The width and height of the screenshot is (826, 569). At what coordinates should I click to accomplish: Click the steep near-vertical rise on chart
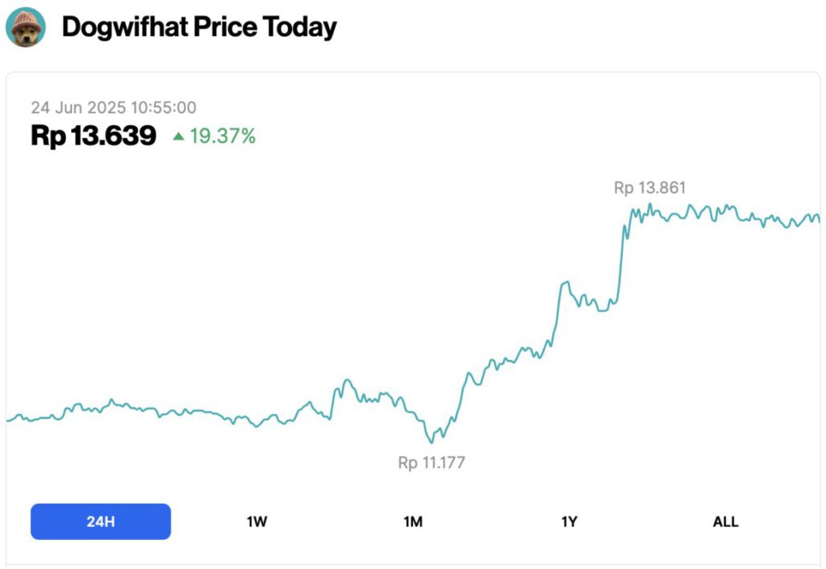click(x=621, y=258)
